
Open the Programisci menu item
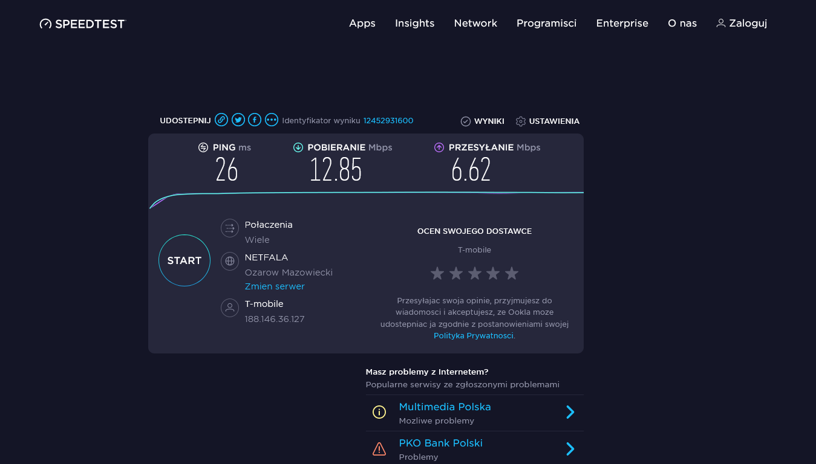[x=546, y=23]
